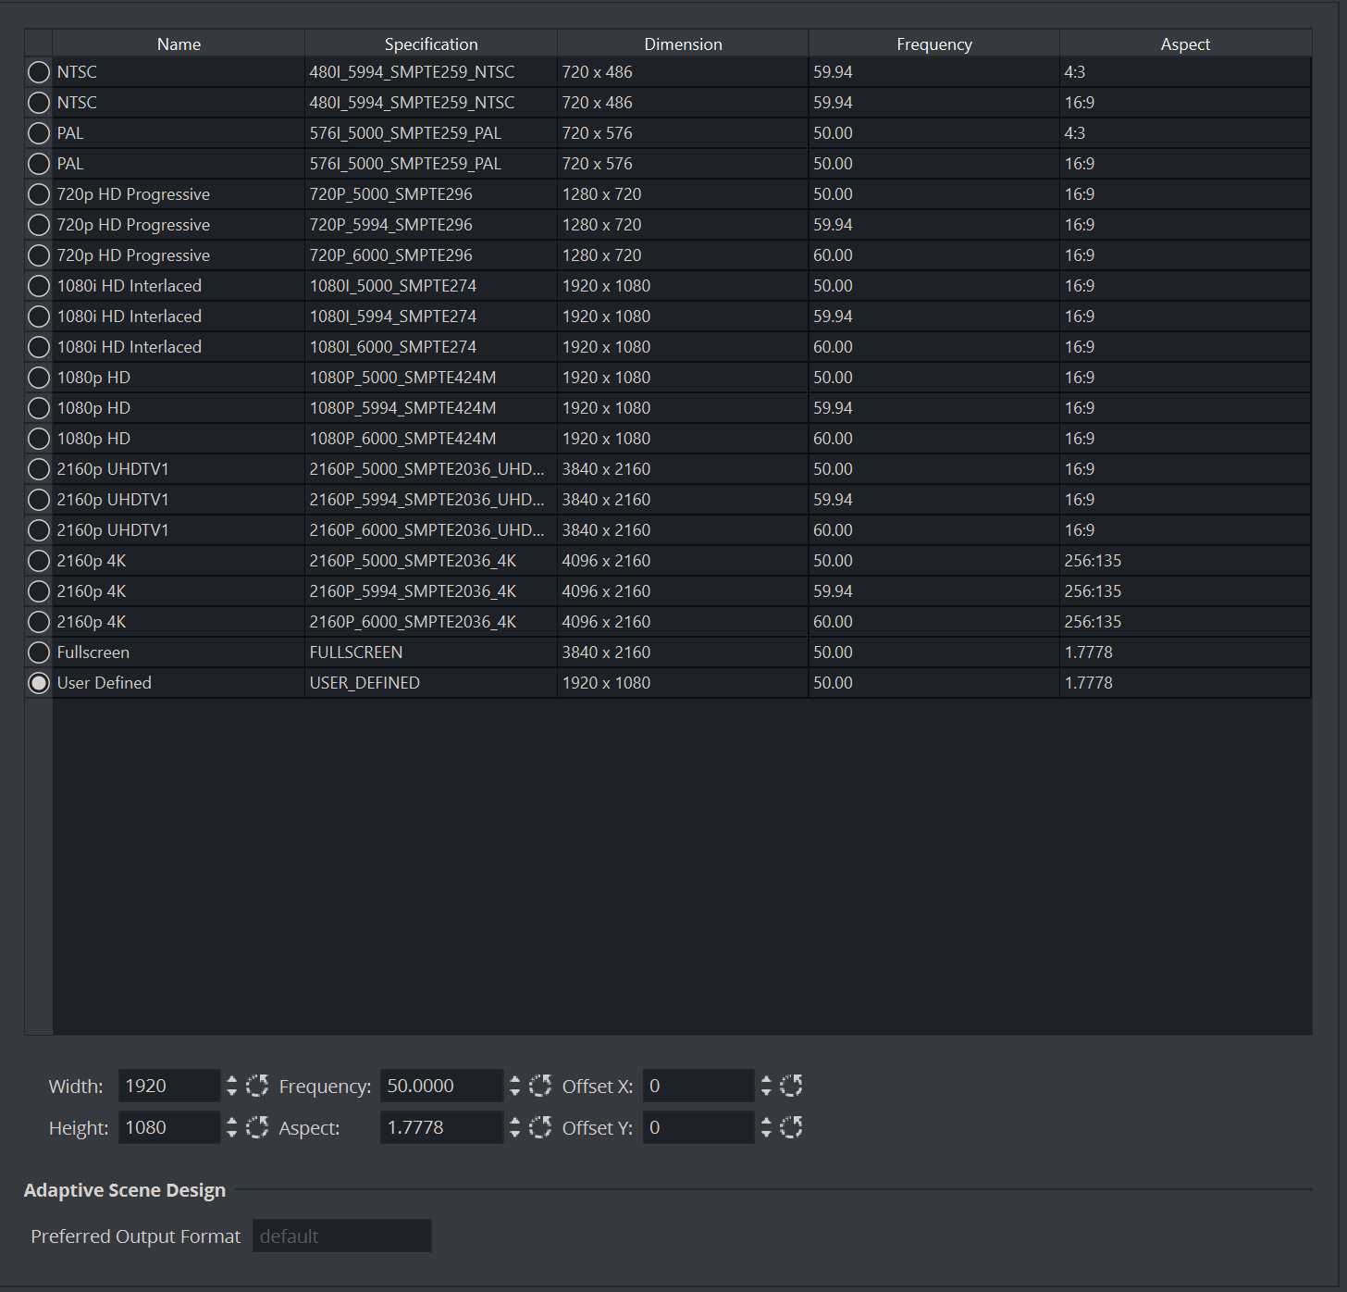Click the Adaptive Scene Design heading
This screenshot has height=1292, width=1347.
[x=125, y=1190]
